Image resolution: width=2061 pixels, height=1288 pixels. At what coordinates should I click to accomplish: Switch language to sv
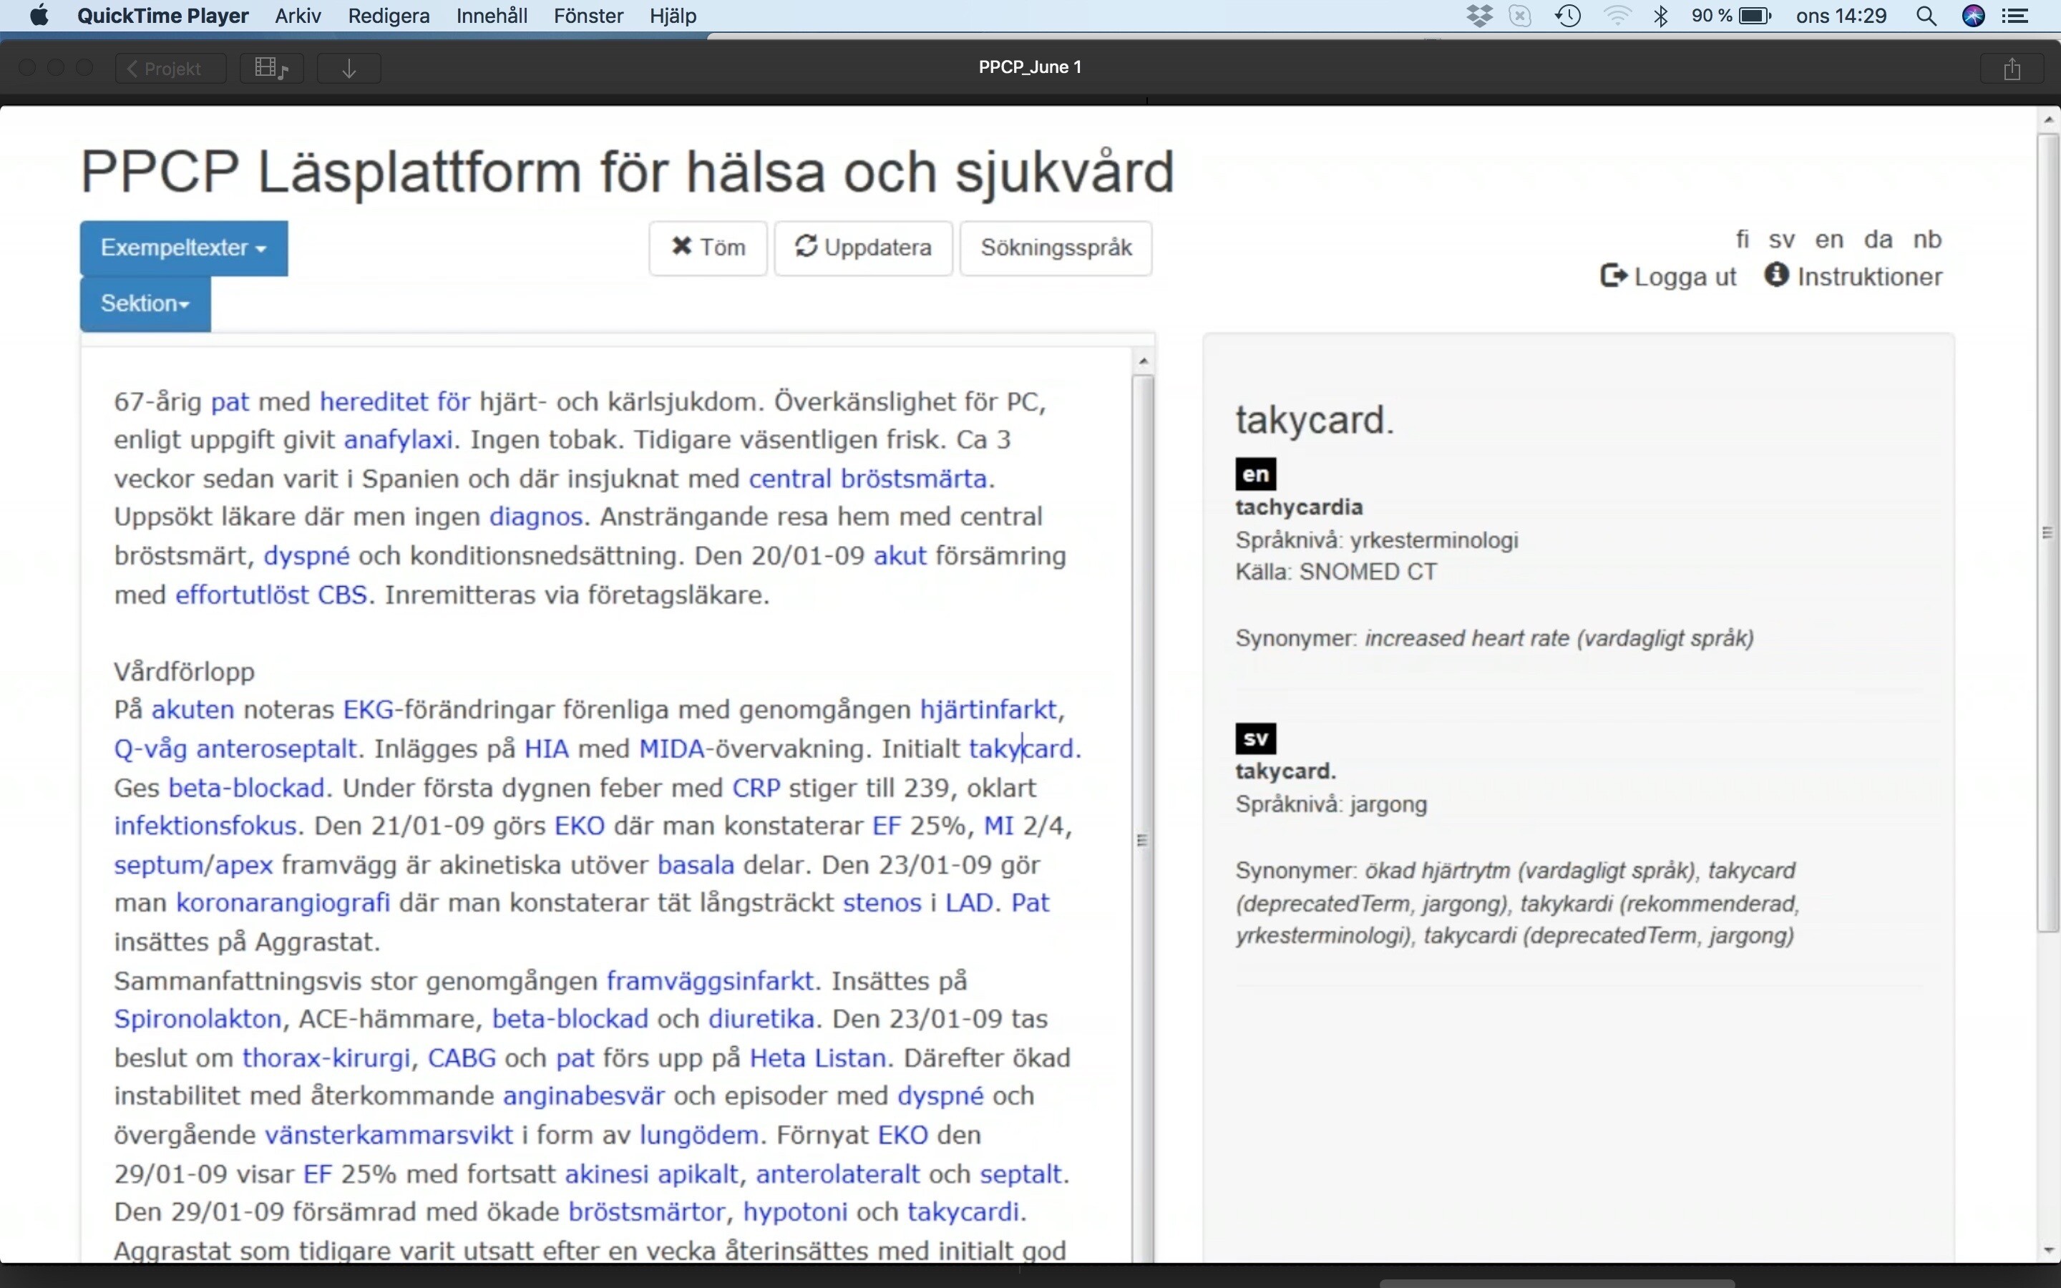(x=1783, y=240)
